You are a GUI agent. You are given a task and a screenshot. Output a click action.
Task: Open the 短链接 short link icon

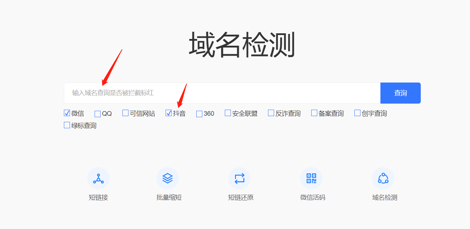pyautogui.click(x=98, y=178)
